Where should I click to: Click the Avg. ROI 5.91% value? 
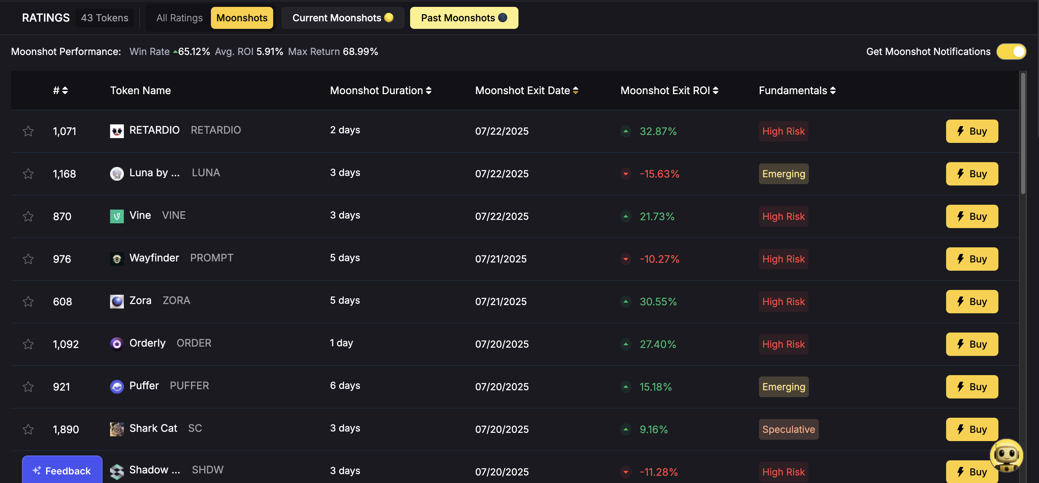(x=270, y=52)
